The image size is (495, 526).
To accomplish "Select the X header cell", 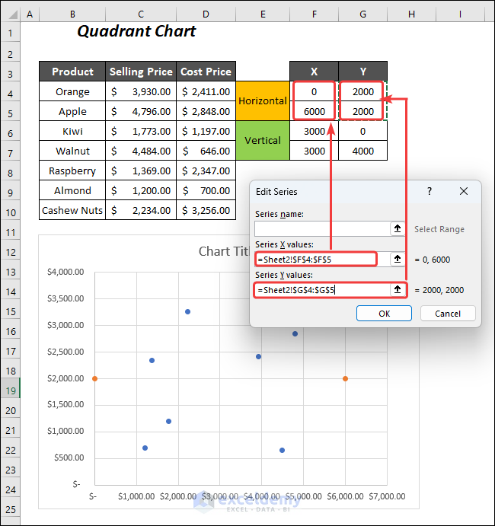I will coord(314,72).
